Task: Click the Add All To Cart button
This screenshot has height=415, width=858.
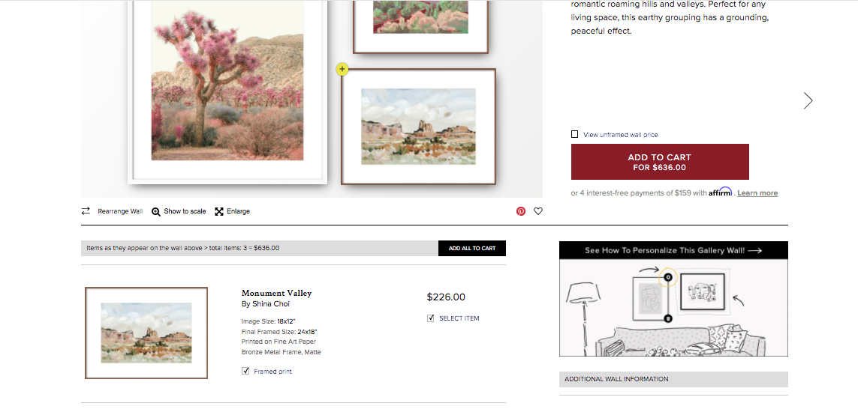Action: pyautogui.click(x=471, y=248)
